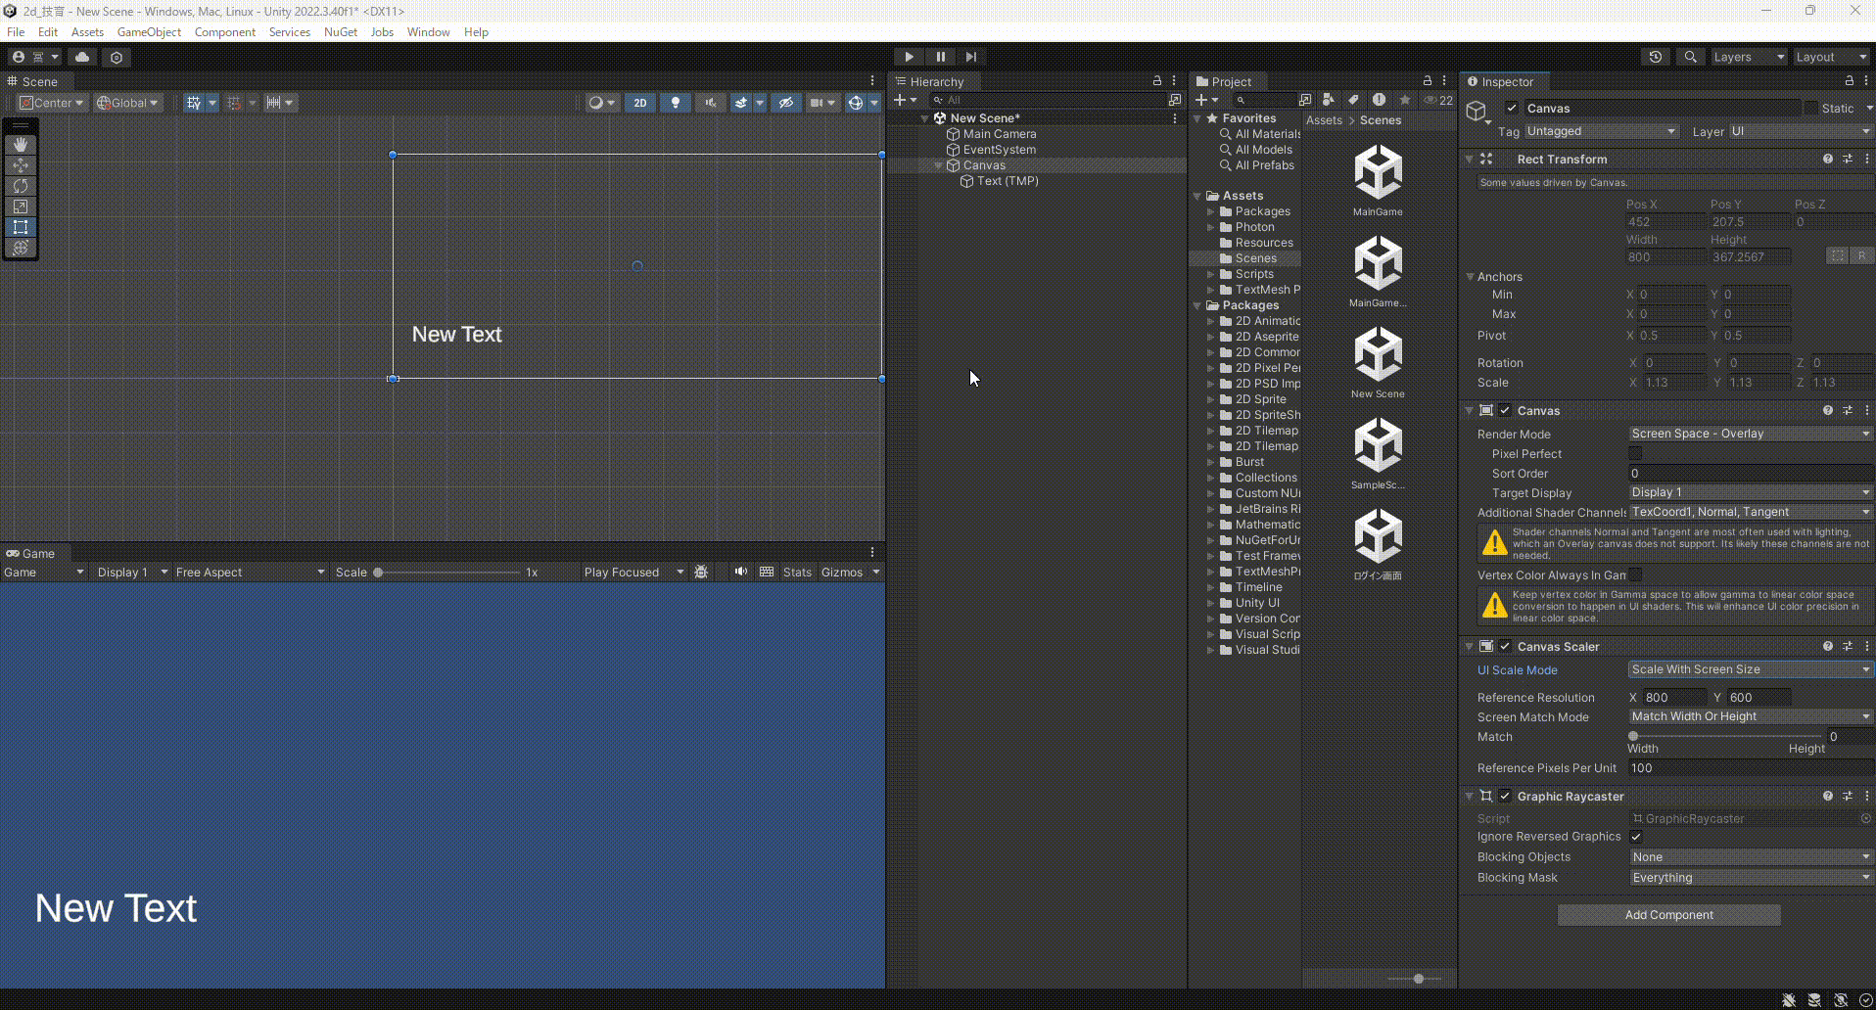Switch to the Game tab
The width and height of the screenshot is (1876, 1010).
pos(29,553)
